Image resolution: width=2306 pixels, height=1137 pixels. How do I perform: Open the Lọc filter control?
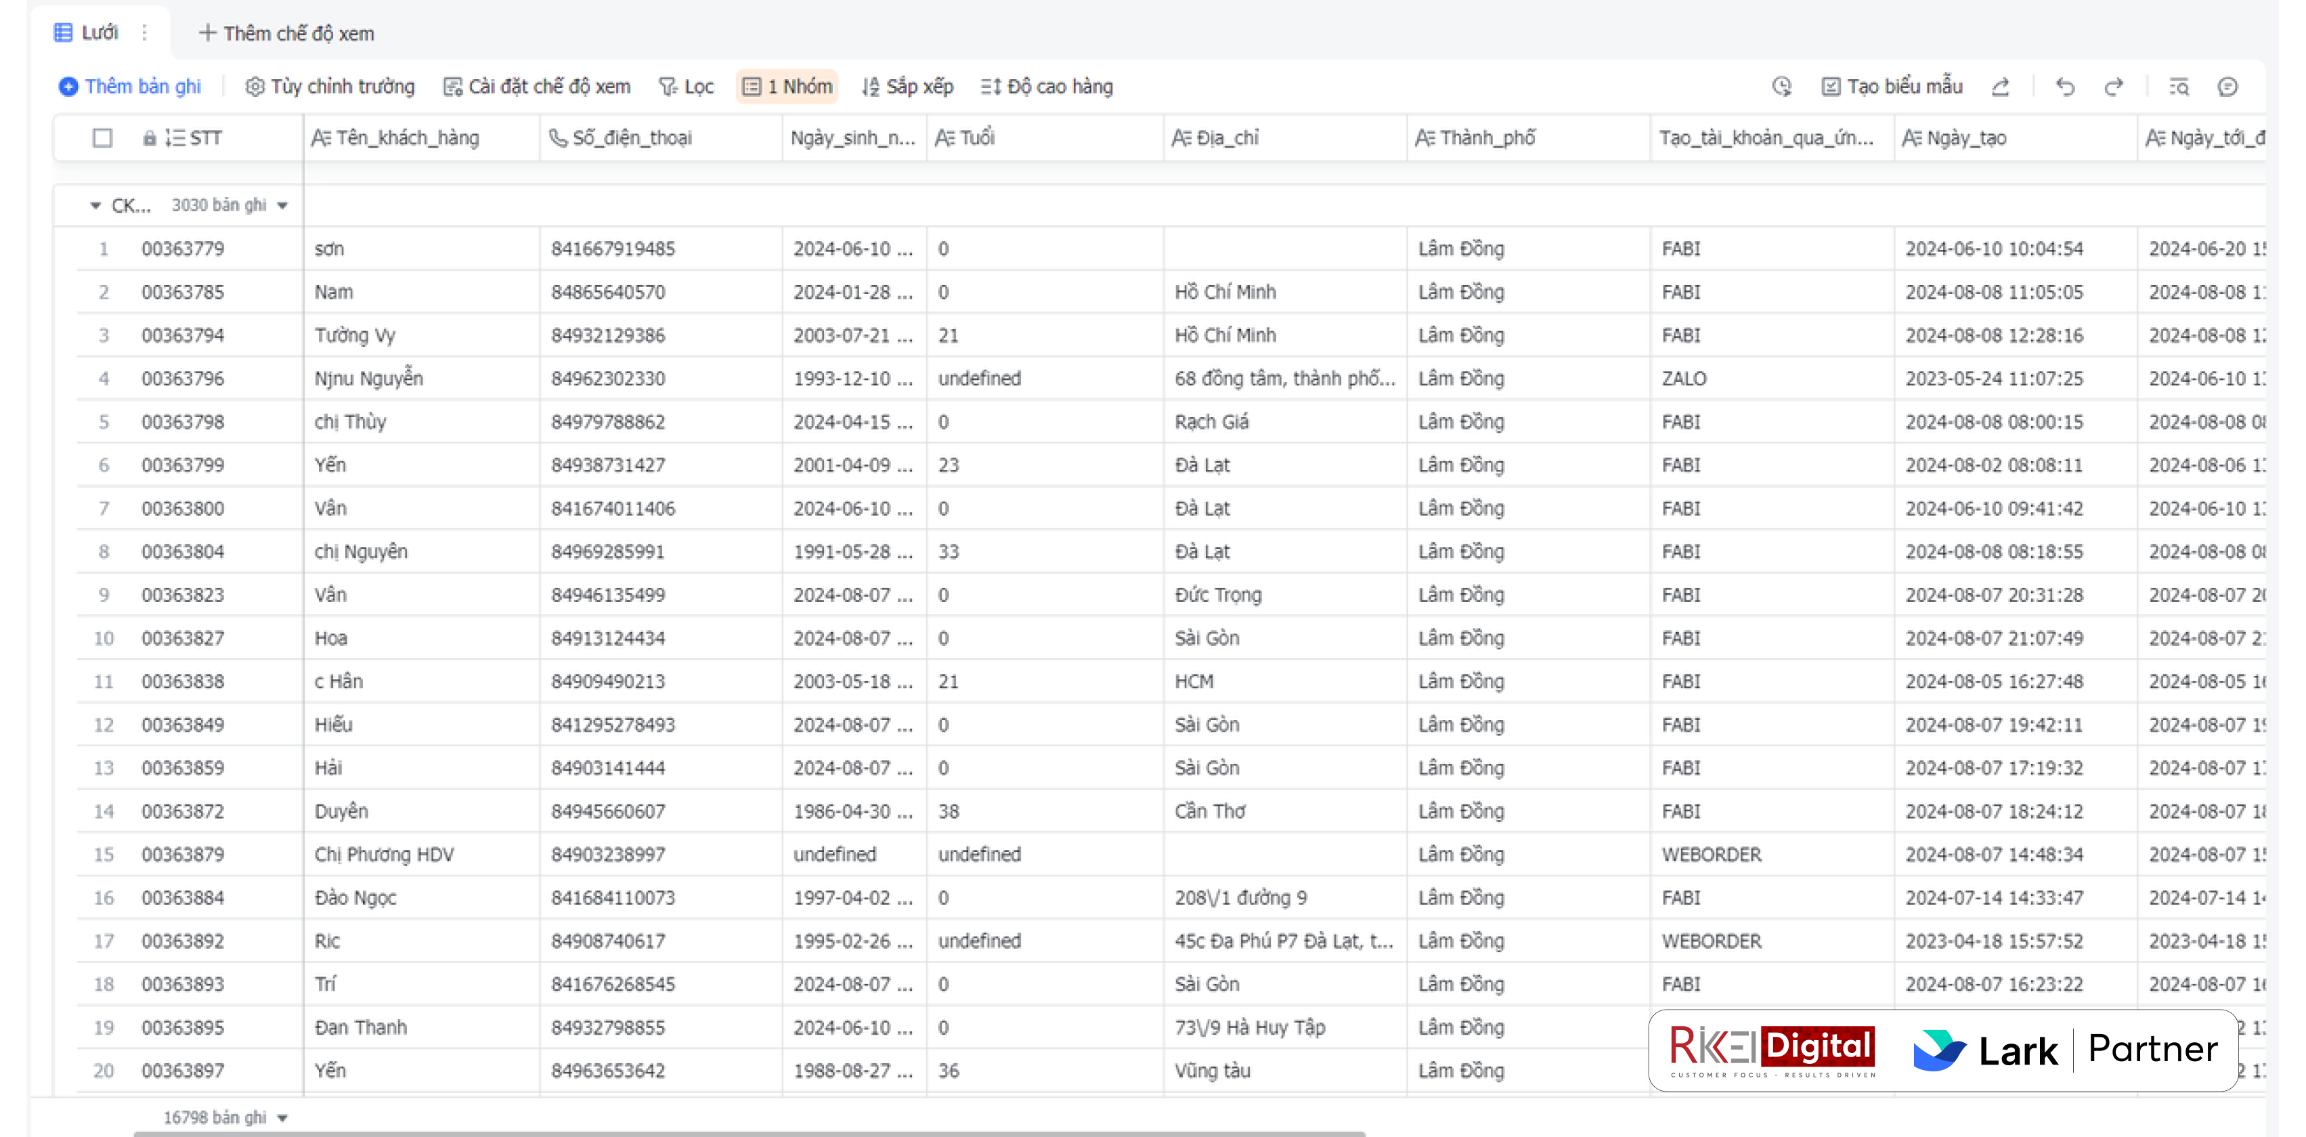click(x=687, y=87)
